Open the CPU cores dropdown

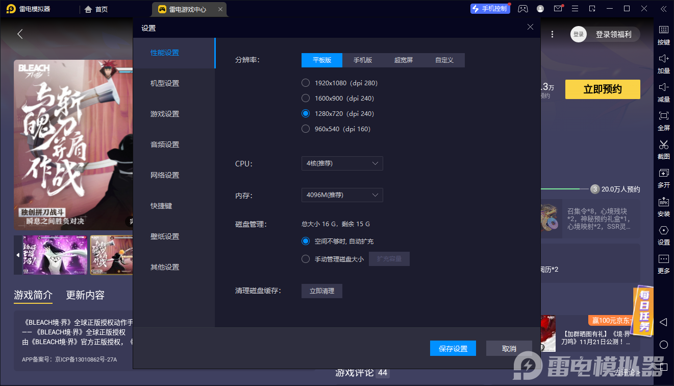342,163
